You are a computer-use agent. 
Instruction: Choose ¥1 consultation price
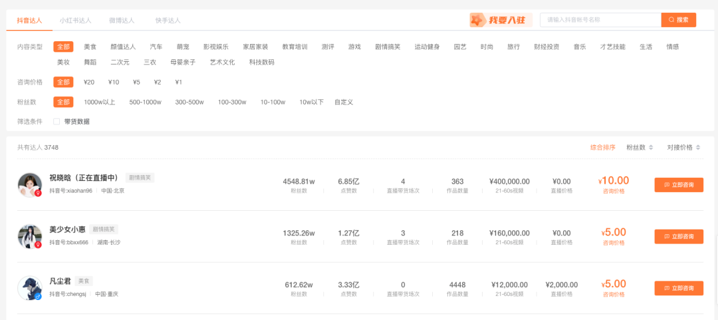(179, 82)
